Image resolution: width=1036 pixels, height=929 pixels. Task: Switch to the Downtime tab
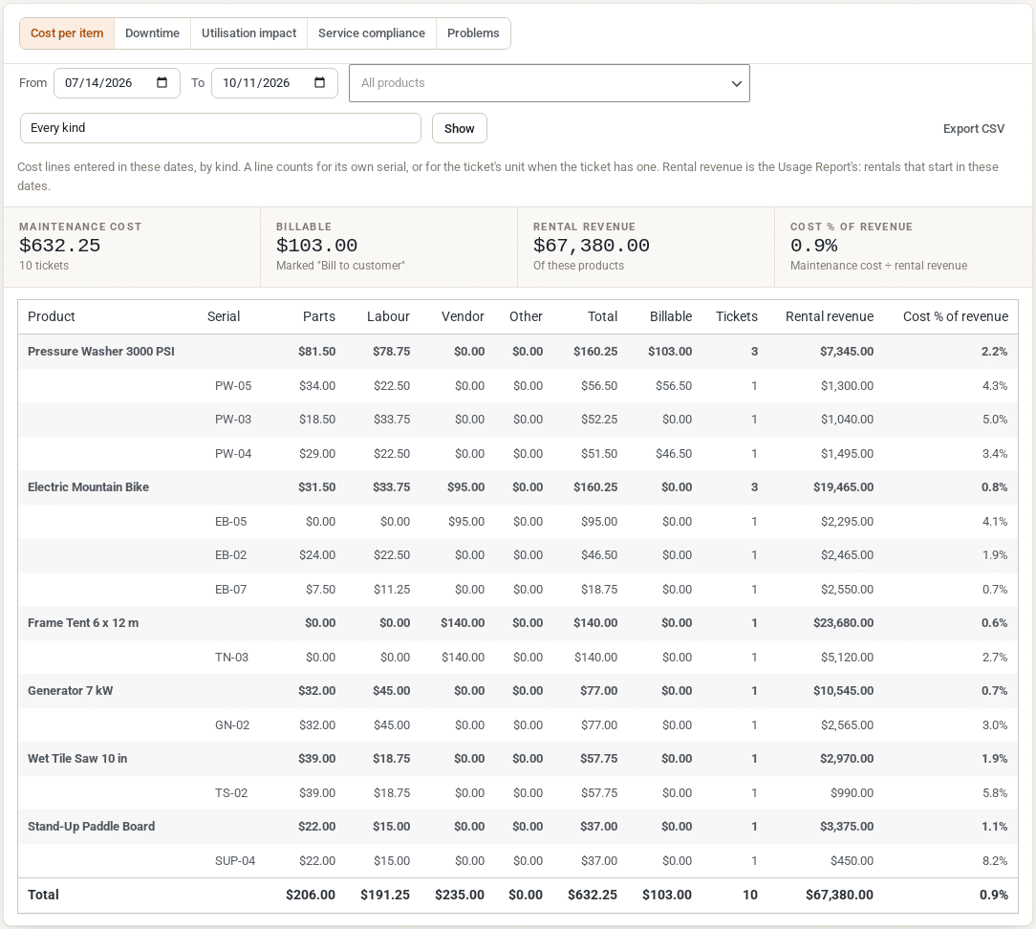[x=152, y=33]
